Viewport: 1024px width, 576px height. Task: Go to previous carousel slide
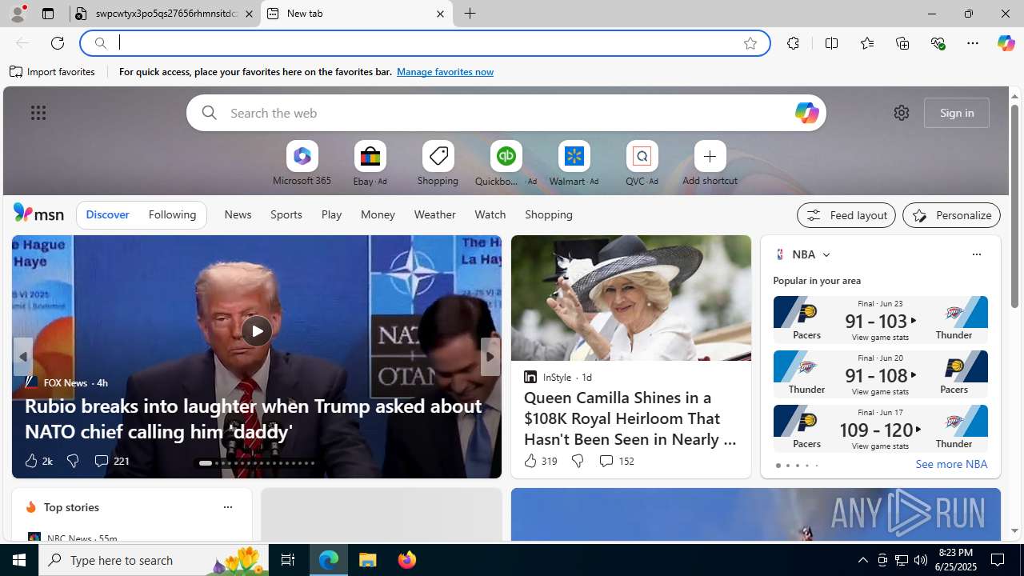(22, 357)
